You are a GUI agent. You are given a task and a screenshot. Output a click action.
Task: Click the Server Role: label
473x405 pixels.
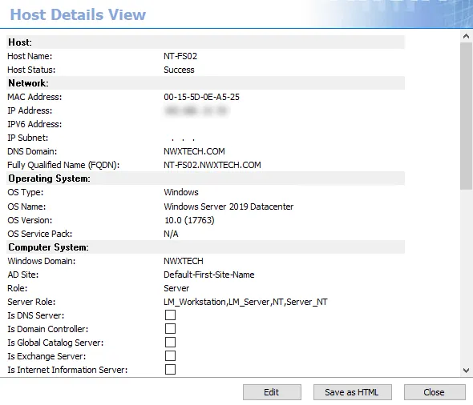(x=32, y=302)
